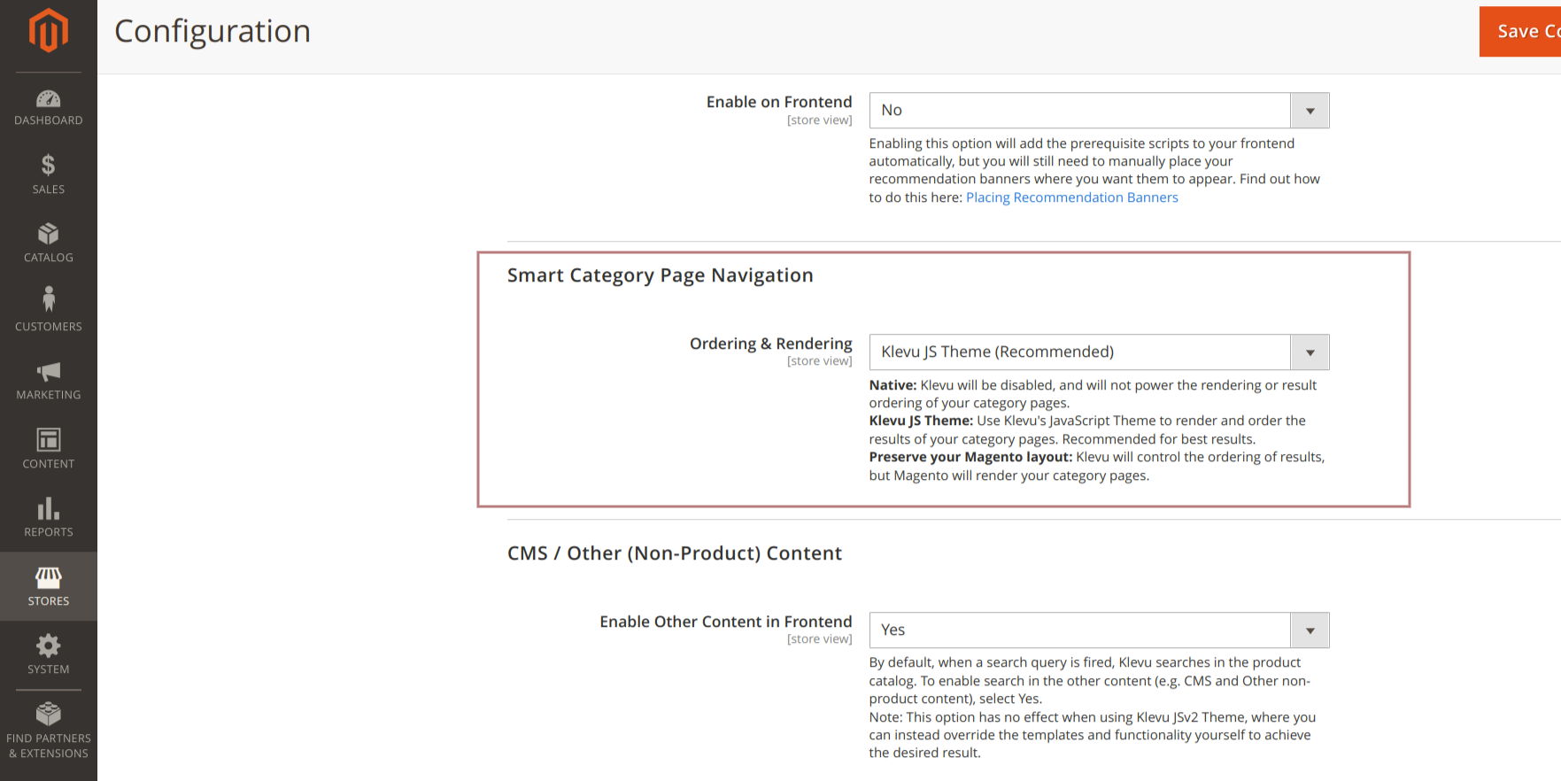The width and height of the screenshot is (1561, 781).
Task: Open Sales via the dollar icon
Action: pos(48,166)
